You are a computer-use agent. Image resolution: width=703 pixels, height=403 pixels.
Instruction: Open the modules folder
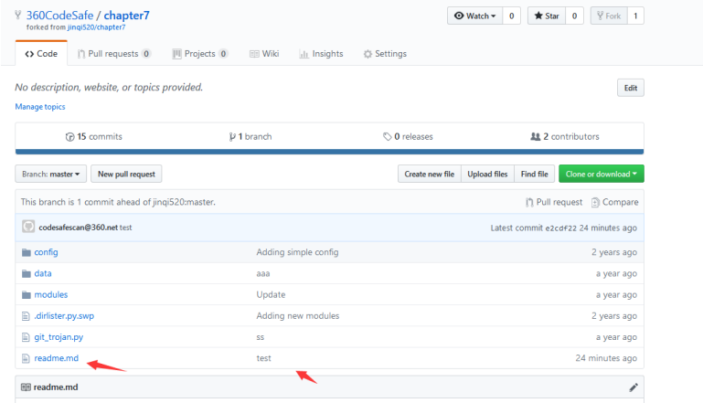[x=50, y=294]
